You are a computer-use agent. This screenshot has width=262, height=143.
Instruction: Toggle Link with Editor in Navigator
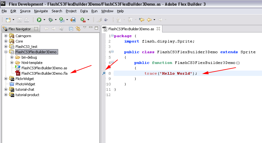[x=78, y=29]
